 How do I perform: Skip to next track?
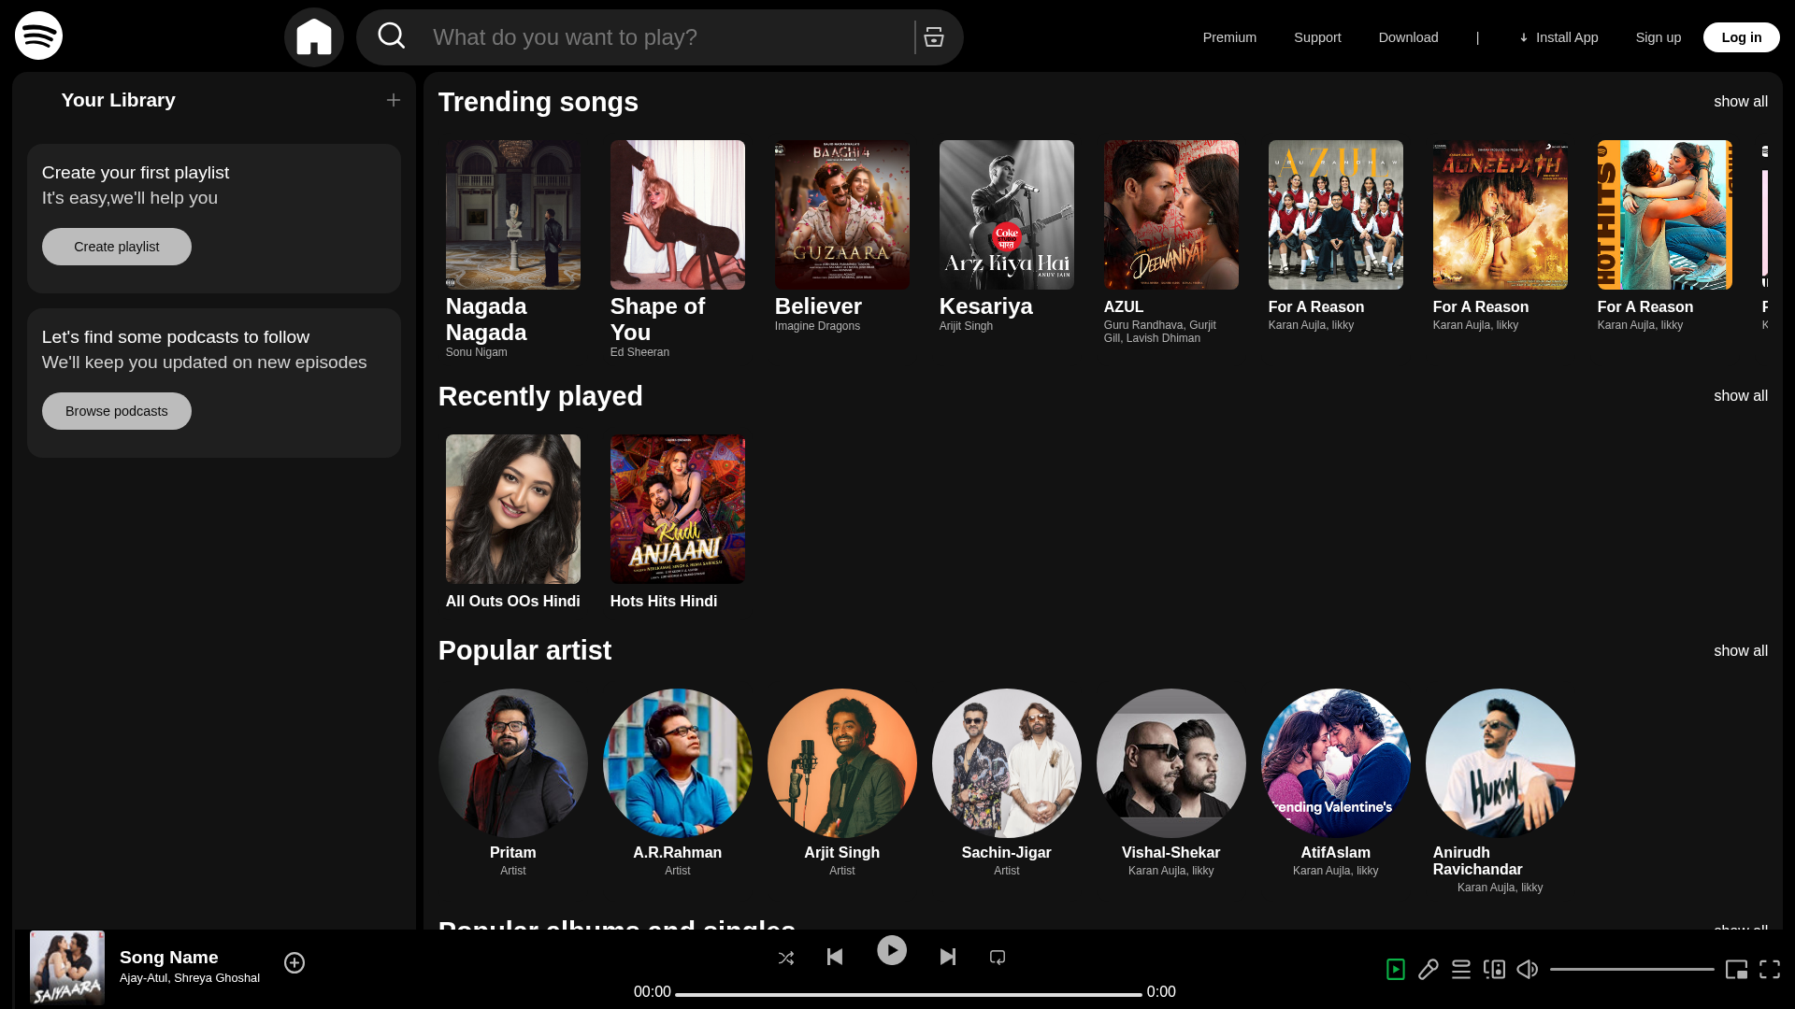coord(948,957)
